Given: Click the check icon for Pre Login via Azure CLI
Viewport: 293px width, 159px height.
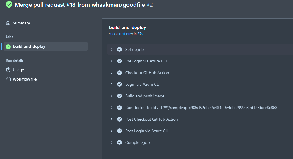Looking at the screenshot, I should [119, 61].
